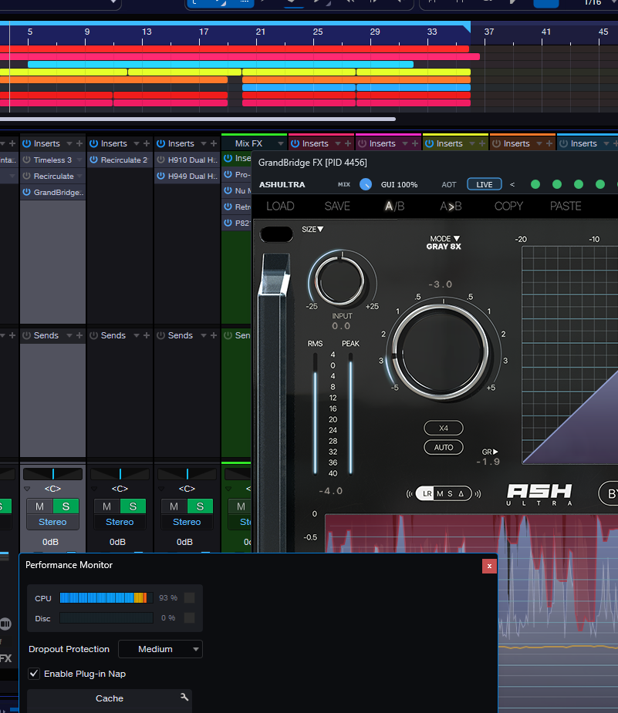Image resolution: width=618 pixels, height=713 pixels.
Task: Open Recirculate insert dropdown arrow
Action: point(79,176)
